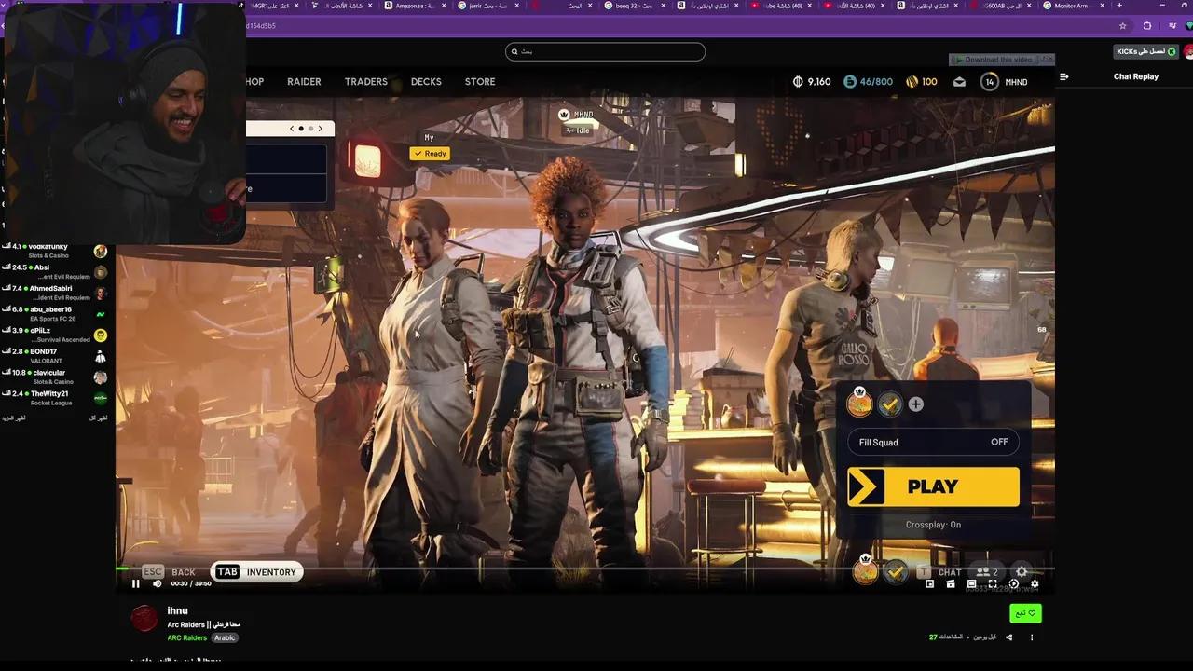1193x671 pixels.
Task: Open Absi channel in sidebar
Action: point(54,272)
